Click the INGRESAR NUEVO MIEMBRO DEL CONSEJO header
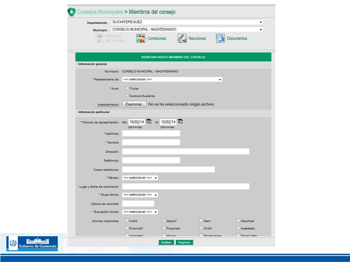The image size is (350, 262). point(173,57)
